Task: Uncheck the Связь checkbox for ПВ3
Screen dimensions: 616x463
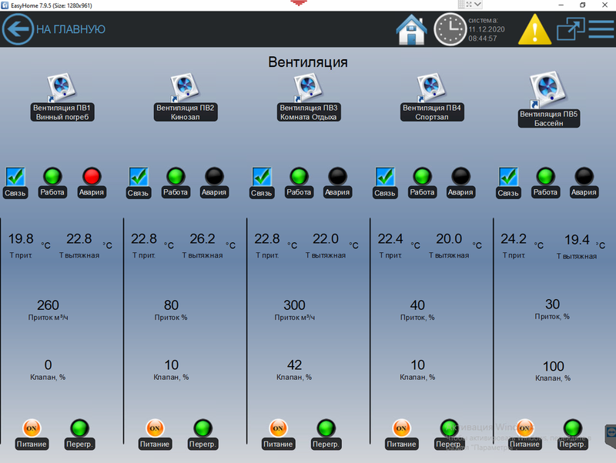Action: pyautogui.click(x=262, y=176)
